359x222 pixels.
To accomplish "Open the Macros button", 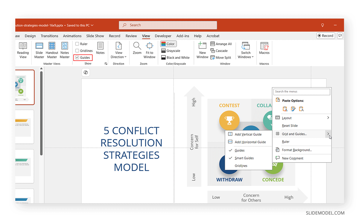I will (264, 48).
